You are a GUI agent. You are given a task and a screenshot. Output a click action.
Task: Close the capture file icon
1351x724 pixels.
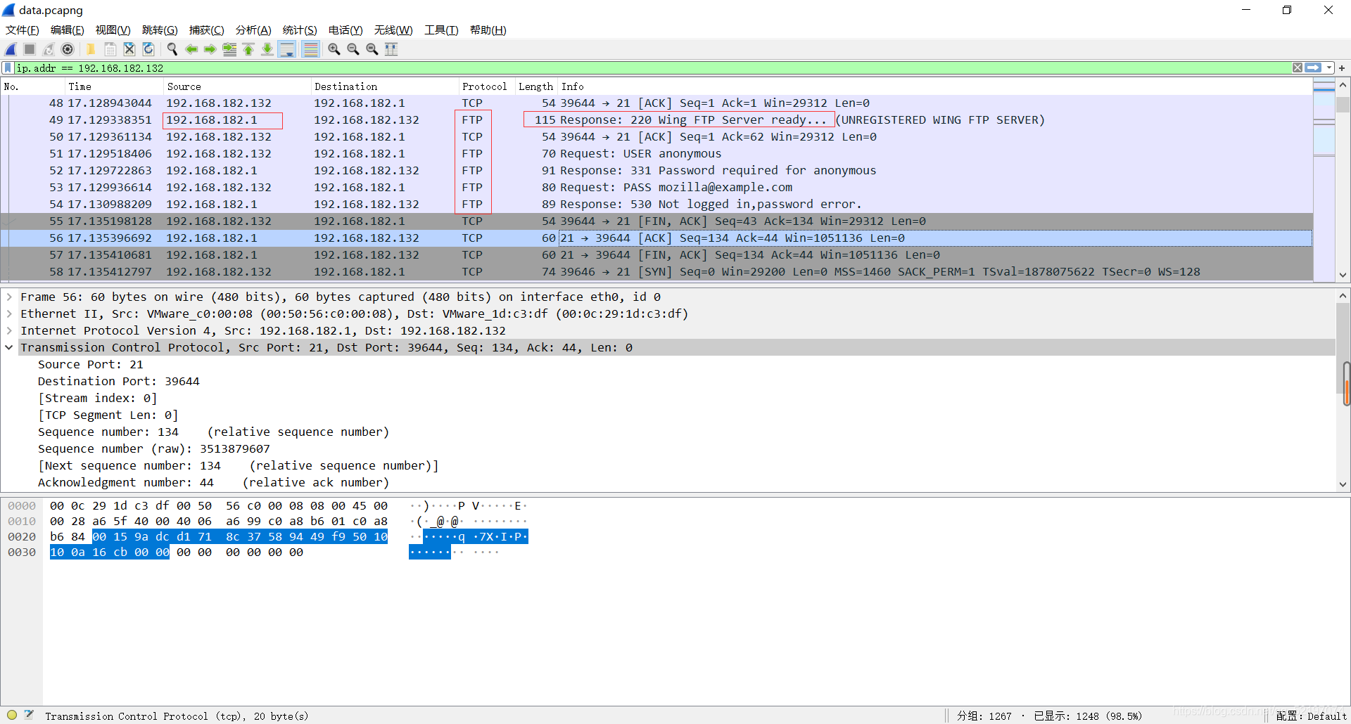coord(129,49)
